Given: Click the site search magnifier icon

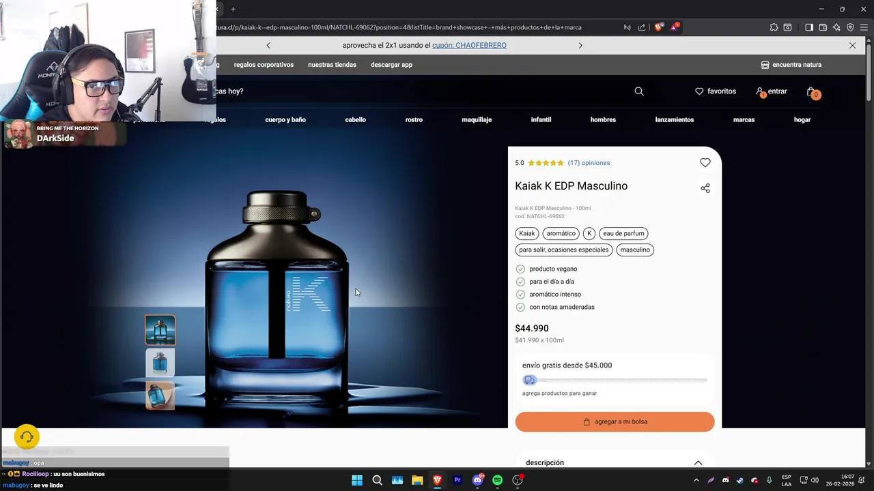Looking at the screenshot, I should coord(639,91).
